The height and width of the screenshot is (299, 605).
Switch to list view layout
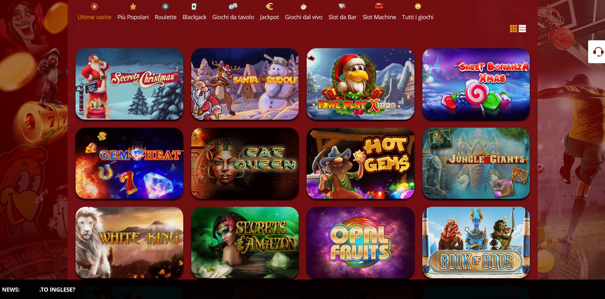tap(522, 29)
